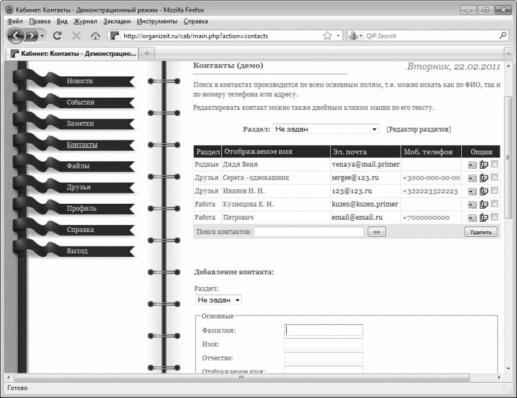Click the edit icon for Иванов И. И.
The width and height of the screenshot is (517, 398).
484,191
